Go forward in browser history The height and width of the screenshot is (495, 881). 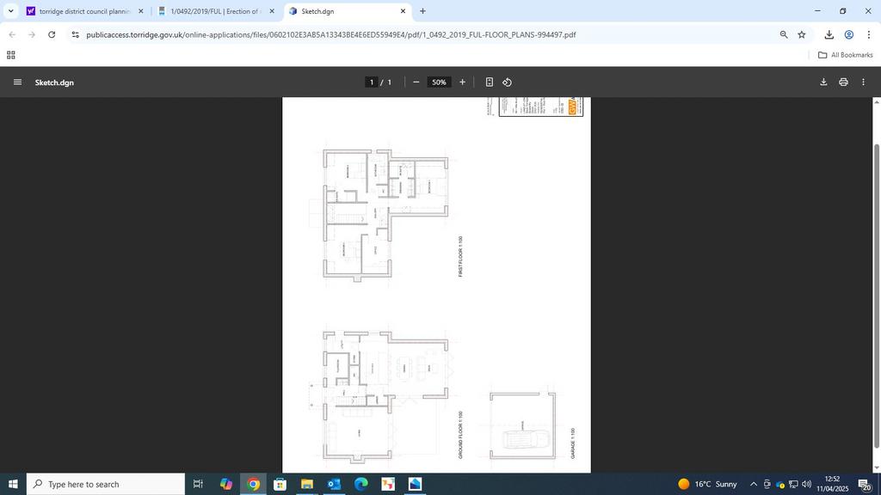point(32,34)
